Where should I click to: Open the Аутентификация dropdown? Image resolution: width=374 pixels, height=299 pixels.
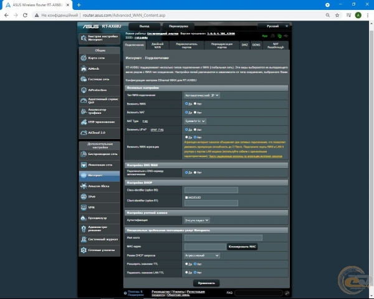pos(197,221)
